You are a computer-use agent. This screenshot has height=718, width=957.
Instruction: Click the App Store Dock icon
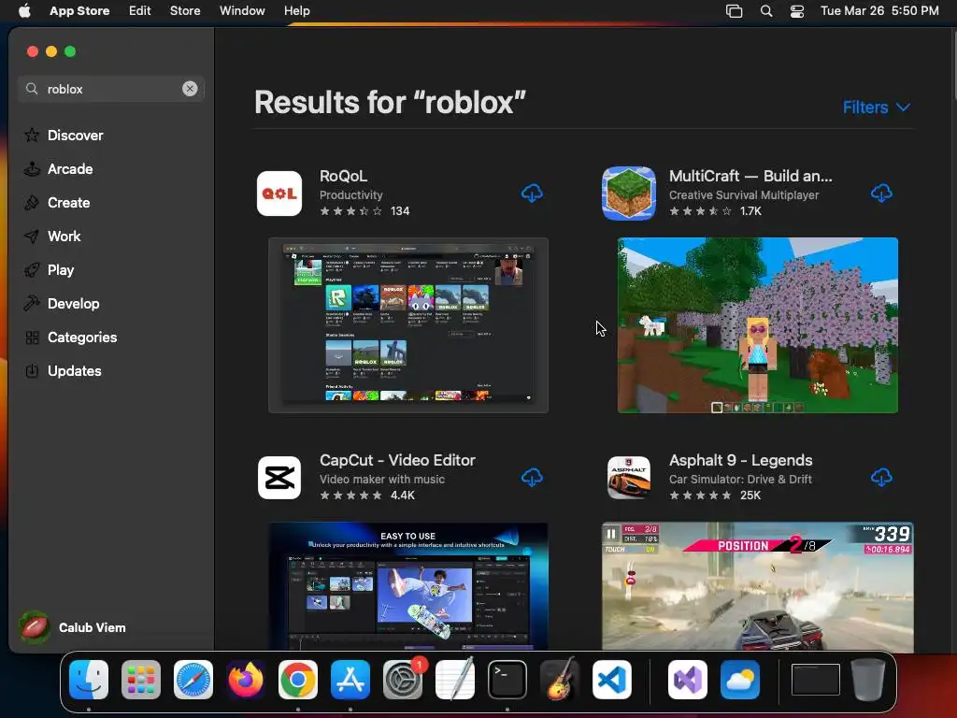pyautogui.click(x=350, y=680)
